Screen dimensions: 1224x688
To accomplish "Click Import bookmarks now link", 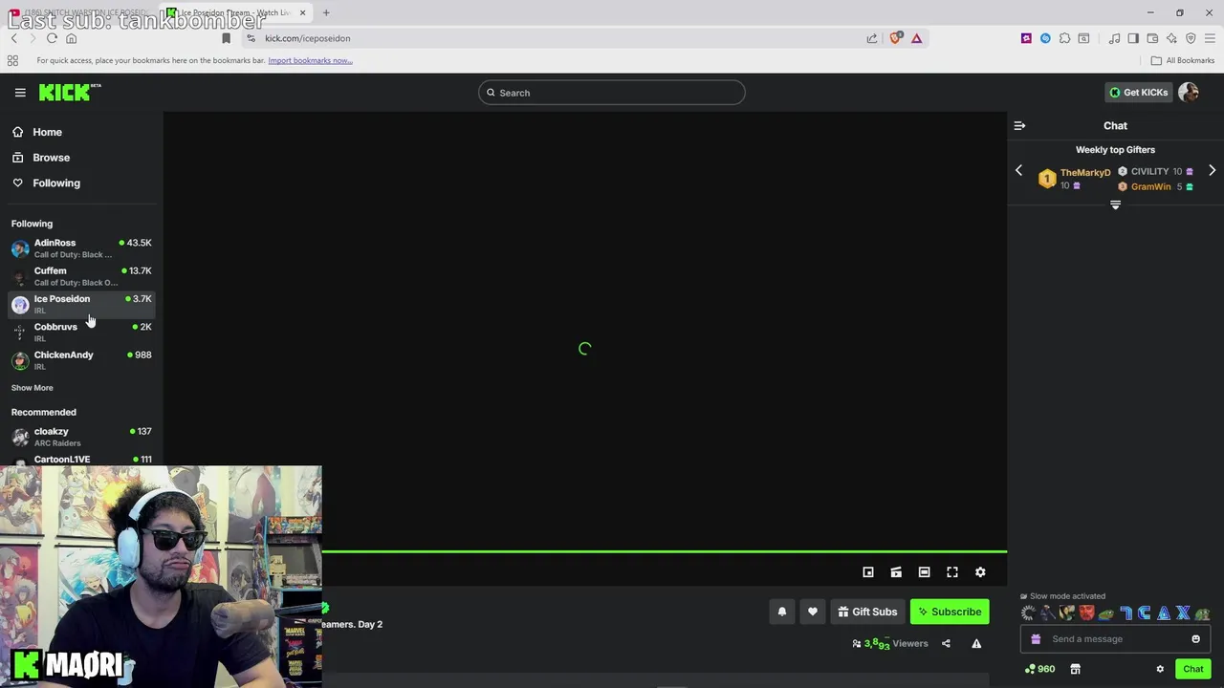I will pos(310,61).
